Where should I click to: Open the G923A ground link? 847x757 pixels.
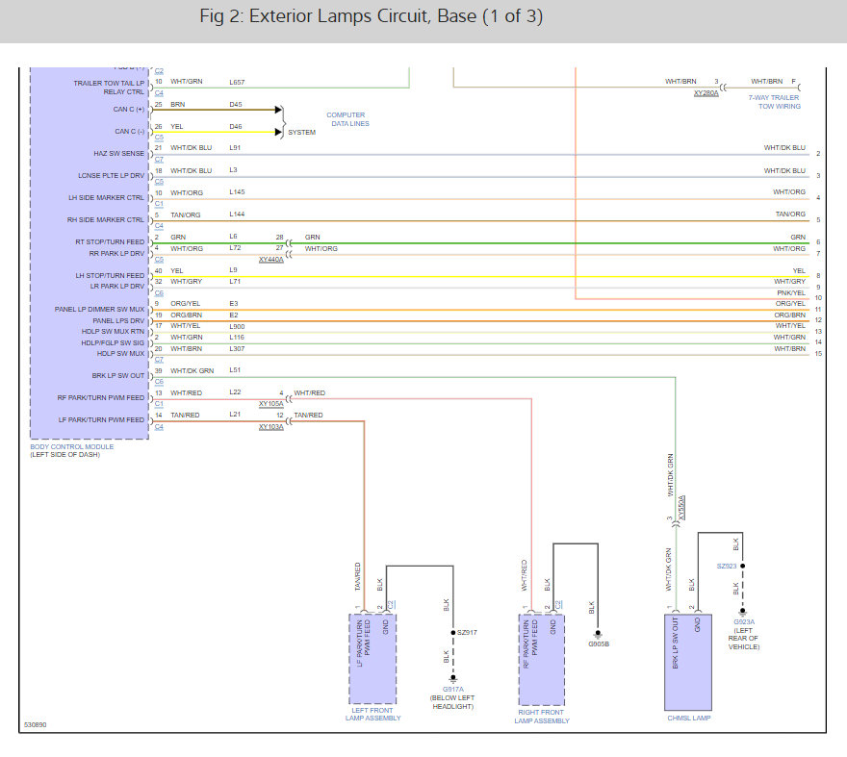click(744, 622)
